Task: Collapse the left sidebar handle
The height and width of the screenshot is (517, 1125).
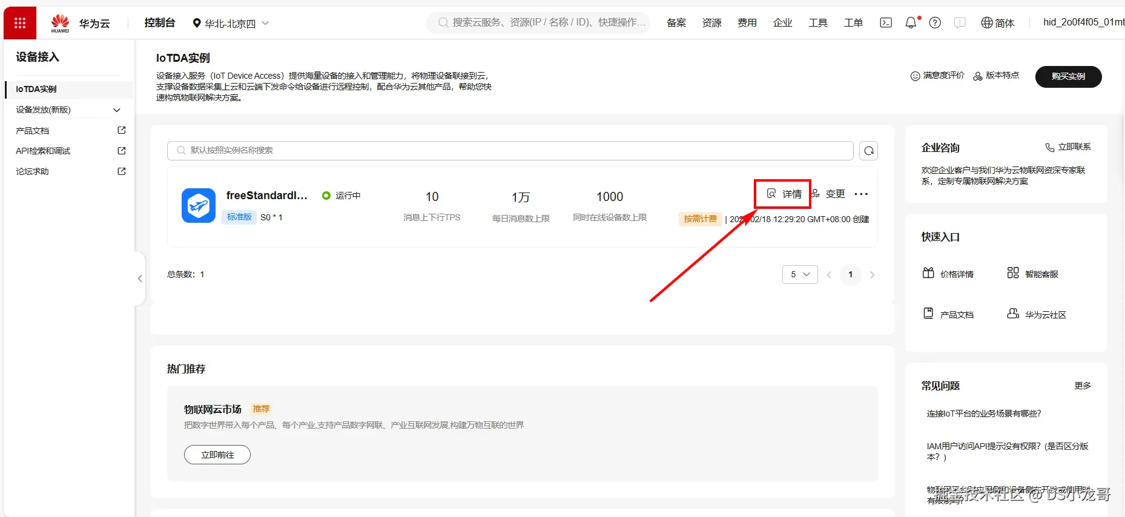Action: pos(140,278)
